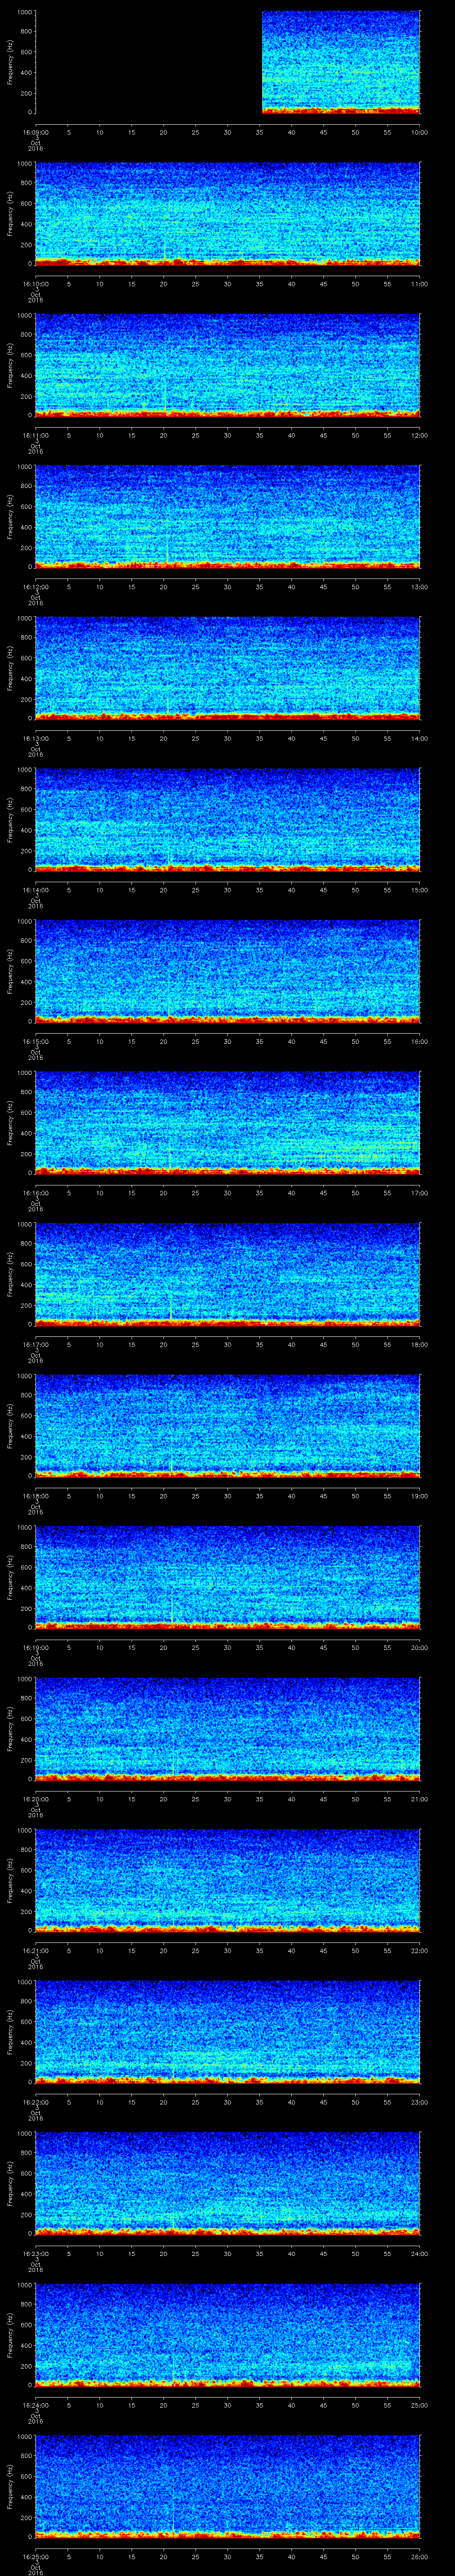Click the 26:00 end-of-axis label
The image size is (455, 2576).
point(419,2556)
